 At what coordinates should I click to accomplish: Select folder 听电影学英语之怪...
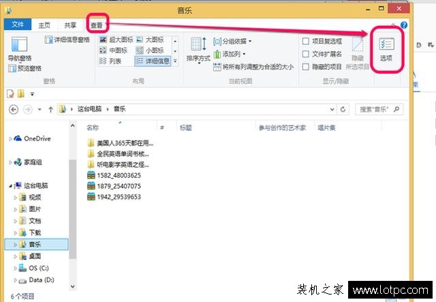118,164
